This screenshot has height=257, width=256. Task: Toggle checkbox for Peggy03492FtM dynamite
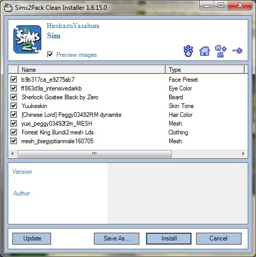pyautogui.click(x=13, y=115)
